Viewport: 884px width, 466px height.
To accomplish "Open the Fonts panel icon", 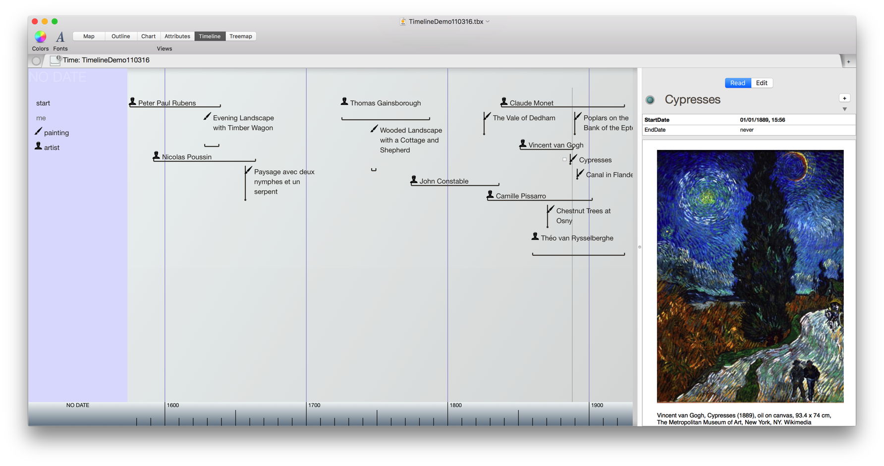I will (x=60, y=37).
